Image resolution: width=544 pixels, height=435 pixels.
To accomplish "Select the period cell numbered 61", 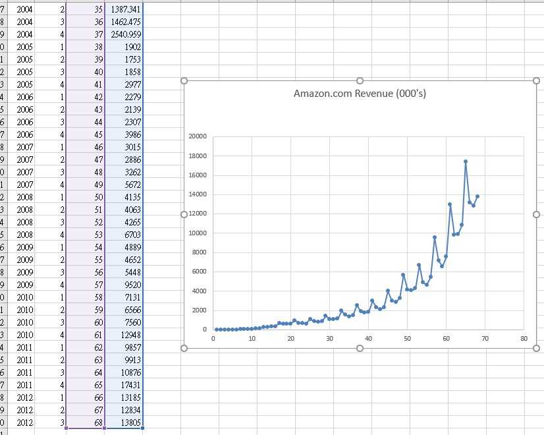I will click(86, 335).
